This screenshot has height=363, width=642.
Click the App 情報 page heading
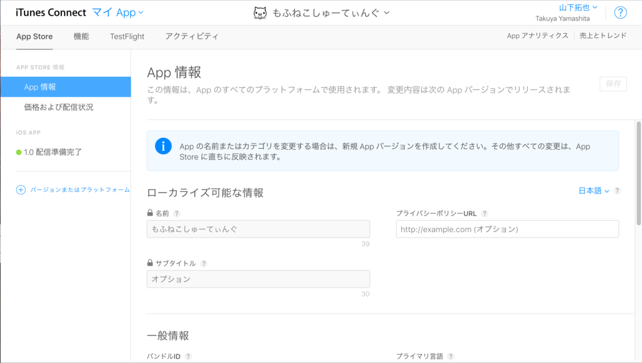[x=174, y=73]
